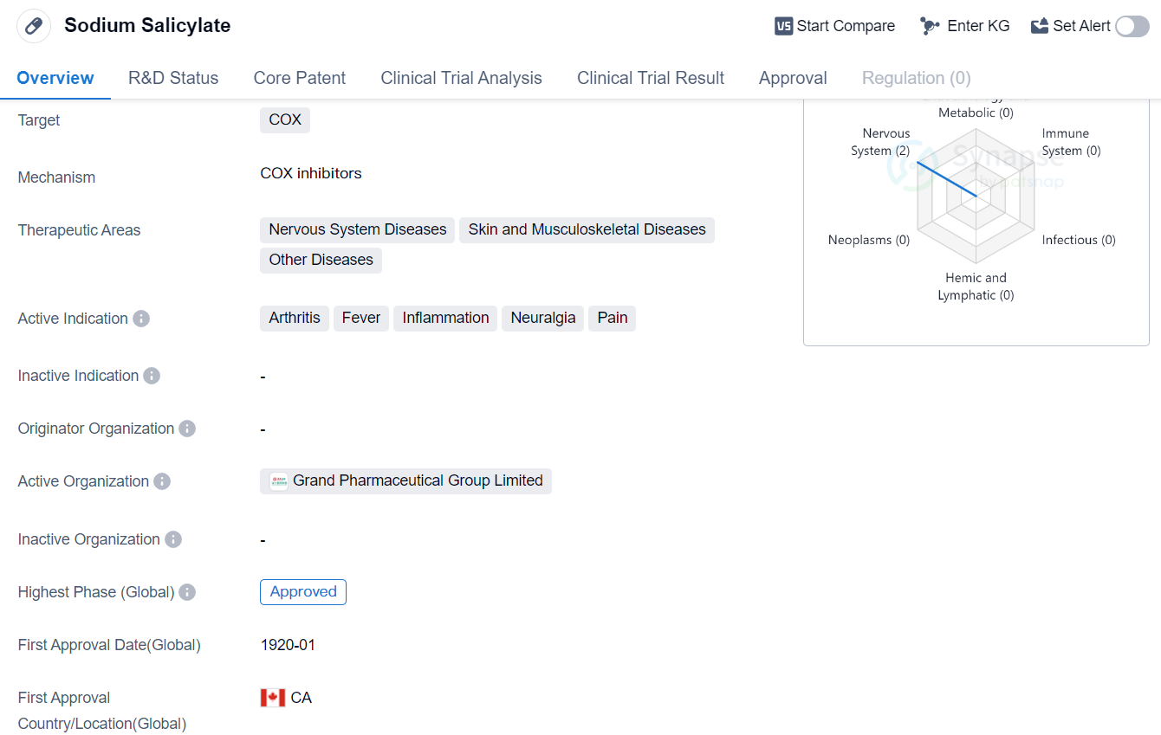This screenshot has width=1161, height=735.
Task: Toggle the Set Alert switch
Action: click(1132, 26)
